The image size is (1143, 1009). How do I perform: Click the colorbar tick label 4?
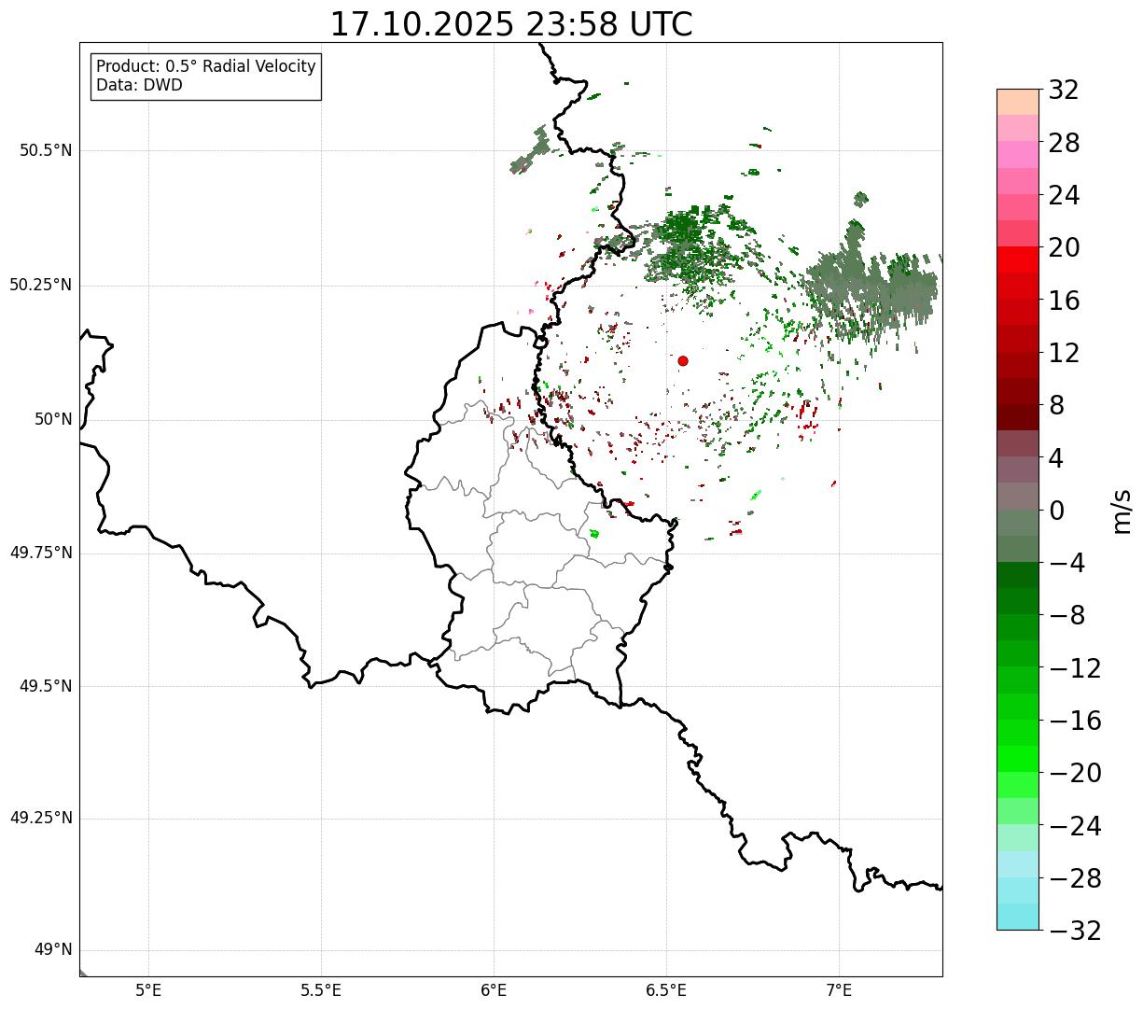point(1056,458)
